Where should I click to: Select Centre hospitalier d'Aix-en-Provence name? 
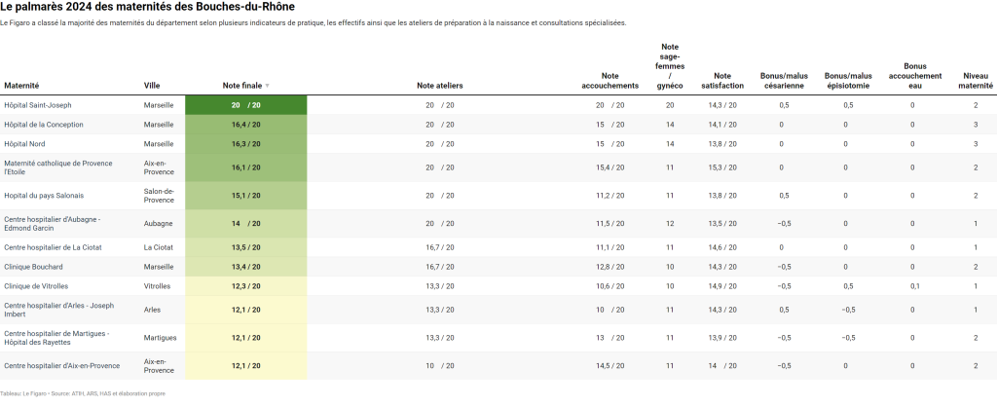pos(61,366)
